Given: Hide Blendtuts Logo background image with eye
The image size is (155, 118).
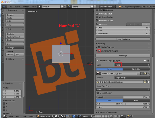Looking at the screenshot, I should (x=145, y=60).
